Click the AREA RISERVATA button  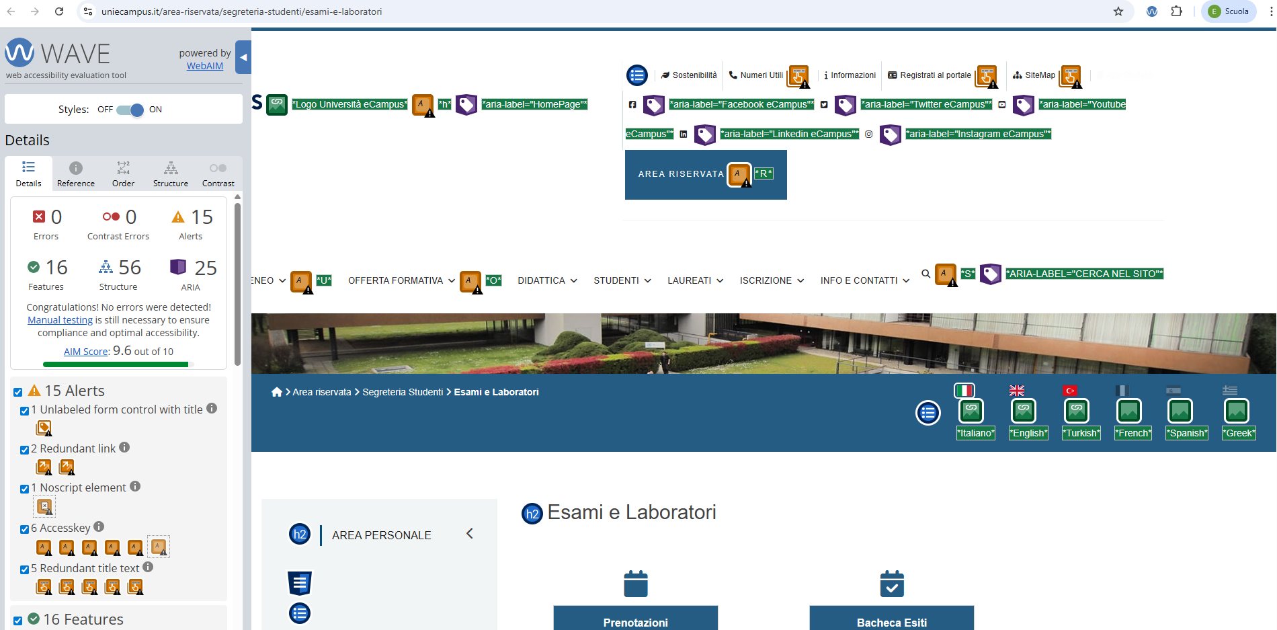[x=680, y=174]
